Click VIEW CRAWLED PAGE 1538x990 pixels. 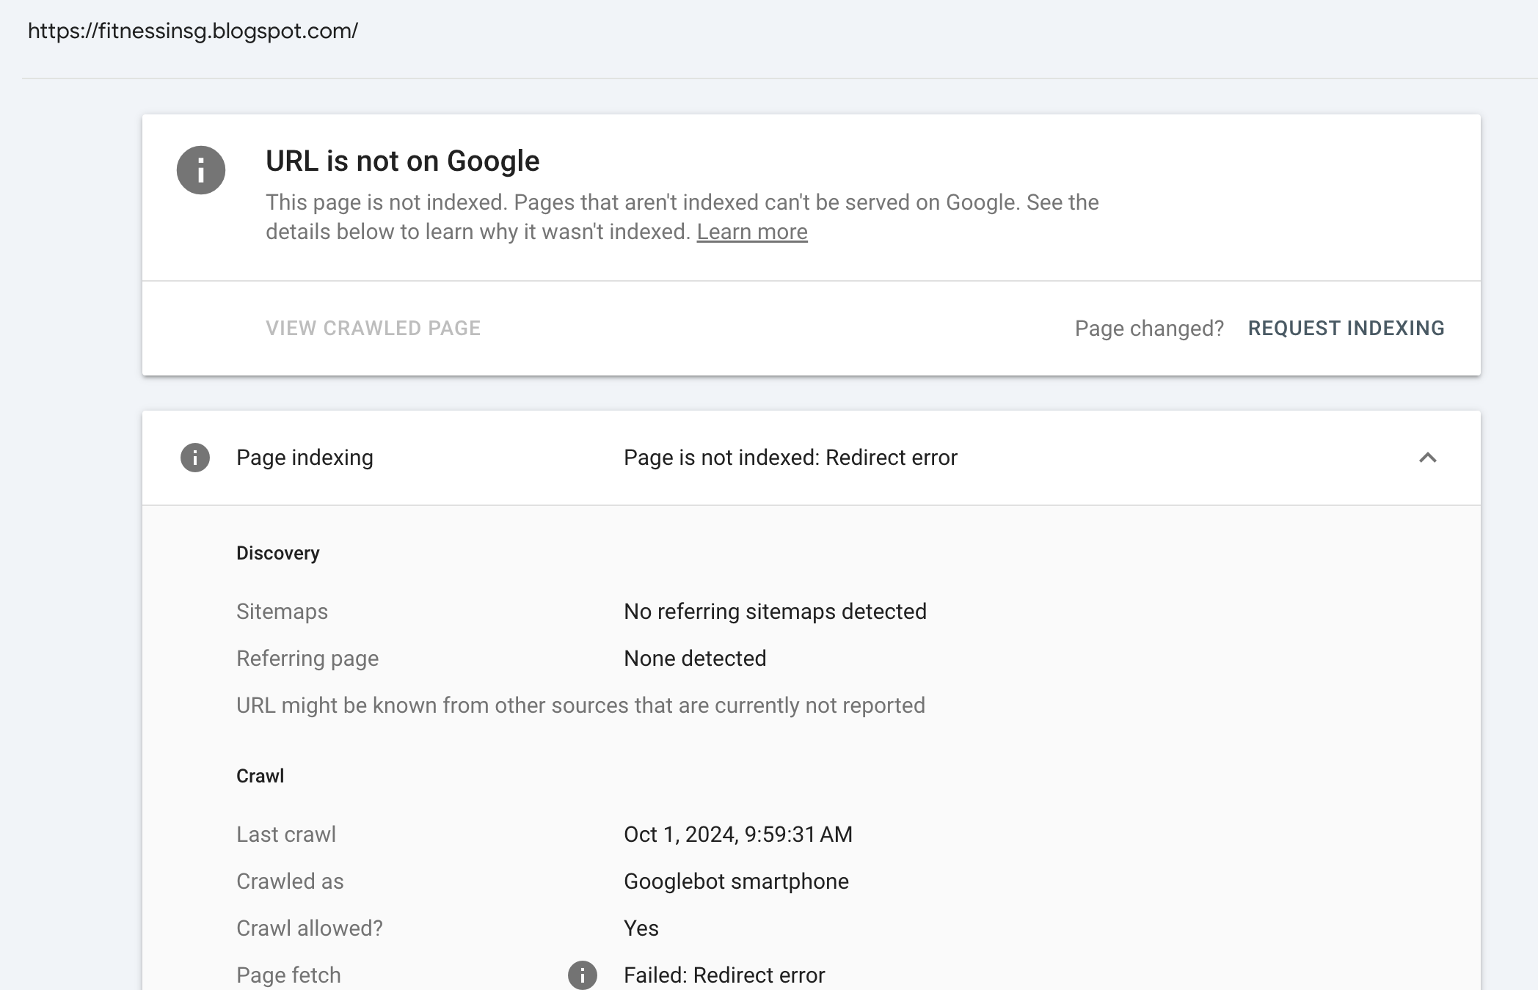point(373,328)
